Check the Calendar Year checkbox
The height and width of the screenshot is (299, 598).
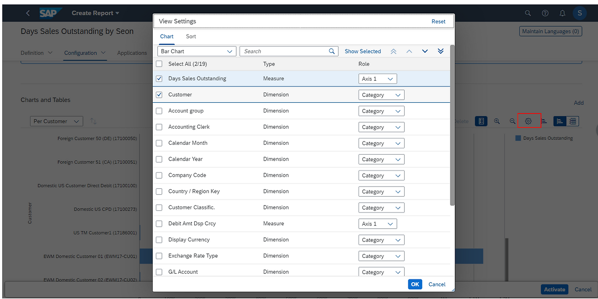point(159,159)
